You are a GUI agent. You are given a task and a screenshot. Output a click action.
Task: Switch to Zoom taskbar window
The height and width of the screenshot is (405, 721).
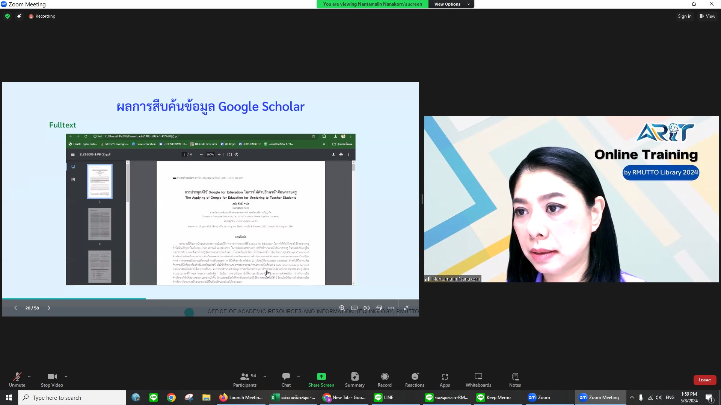point(550,397)
